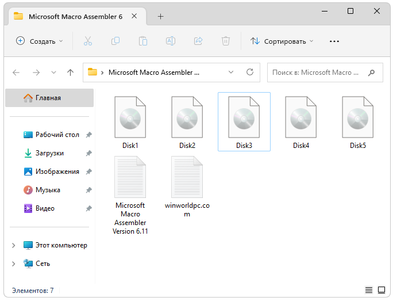Open Загрузки in the sidebar

tap(44, 153)
